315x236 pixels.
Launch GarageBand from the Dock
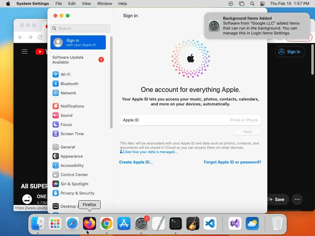click(x=193, y=223)
